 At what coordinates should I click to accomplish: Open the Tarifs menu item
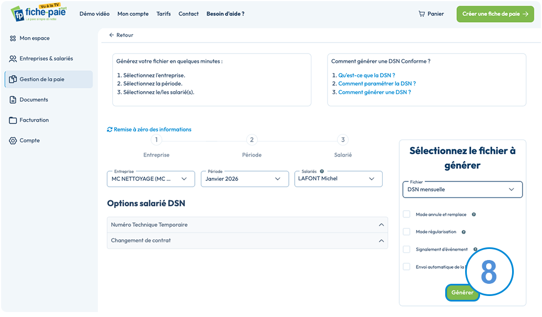click(164, 14)
